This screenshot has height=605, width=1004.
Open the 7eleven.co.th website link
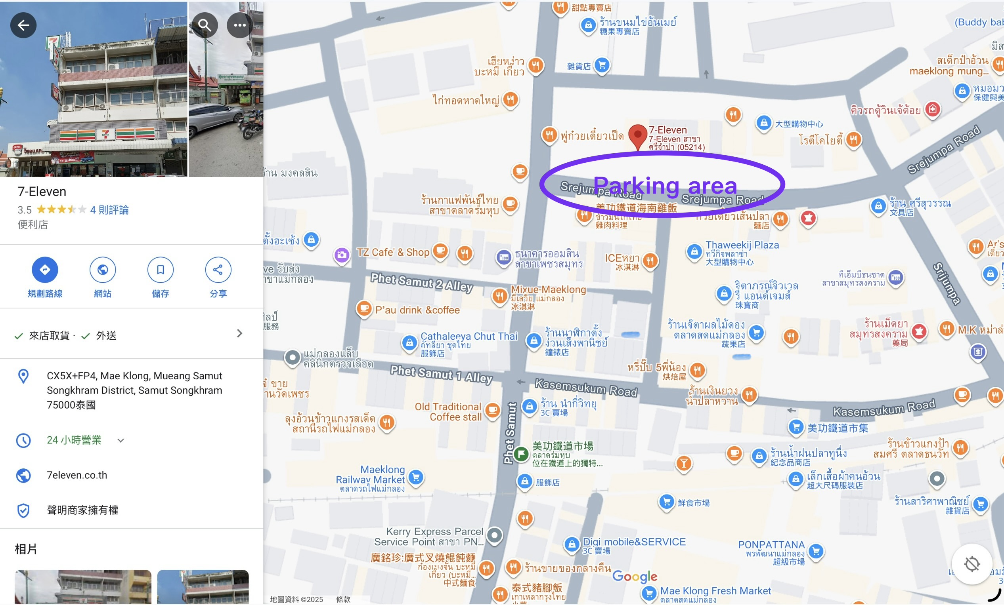pos(77,475)
